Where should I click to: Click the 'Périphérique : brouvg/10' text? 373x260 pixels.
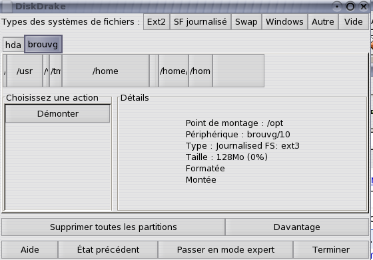[x=238, y=135]
